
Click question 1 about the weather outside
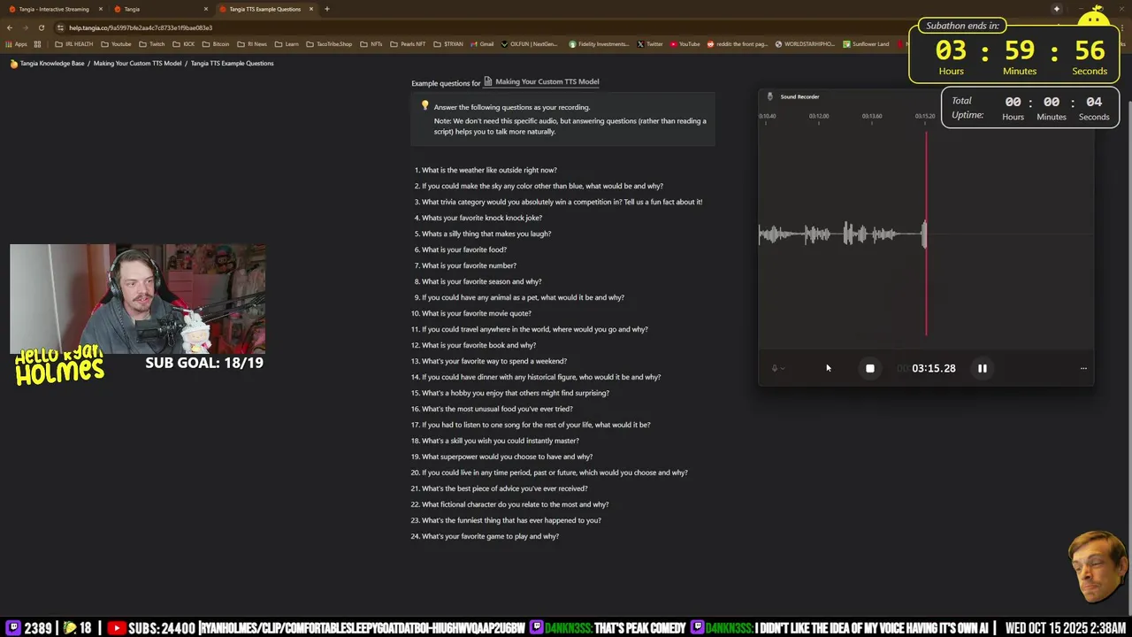coord(489,170)
